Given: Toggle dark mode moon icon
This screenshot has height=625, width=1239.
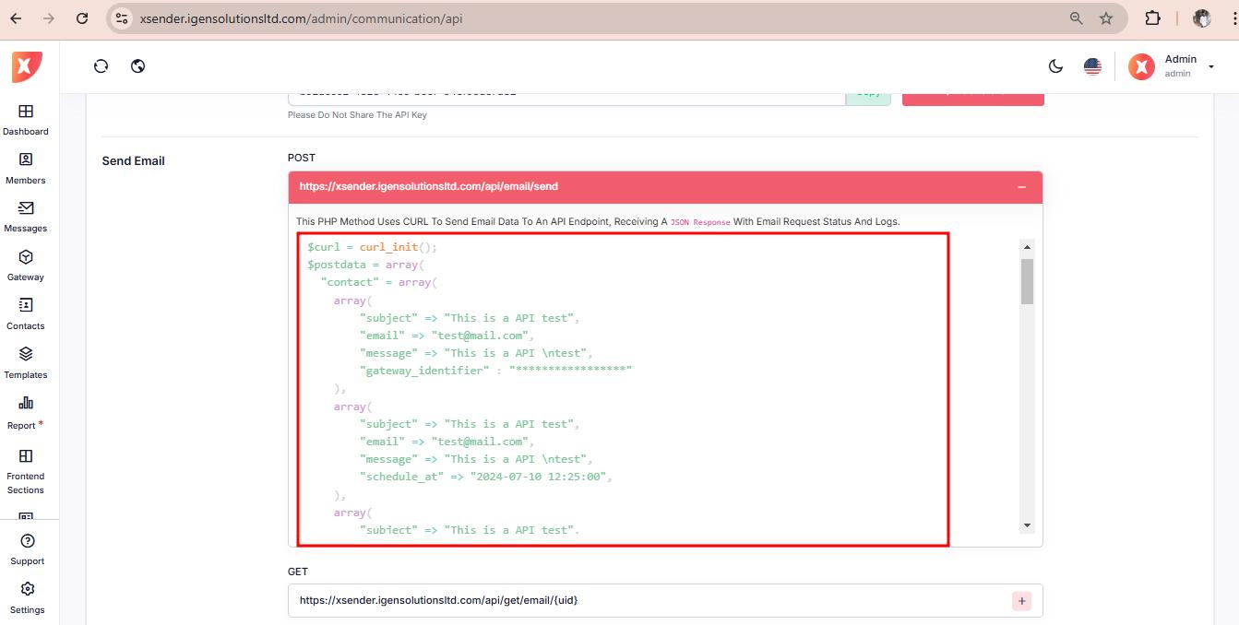Looking at the screenshot, I should click(1056, 66).
